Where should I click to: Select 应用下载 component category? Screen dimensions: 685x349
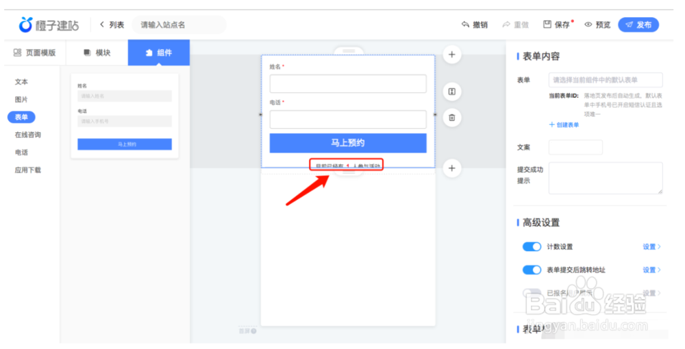28,170
